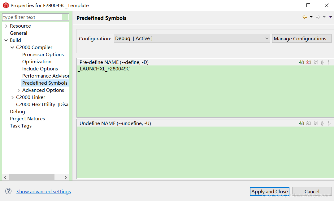Viewport: 334px width, 201px height.
Task: Select Performance Advisor in the tree
Action: tap(46, 76)
